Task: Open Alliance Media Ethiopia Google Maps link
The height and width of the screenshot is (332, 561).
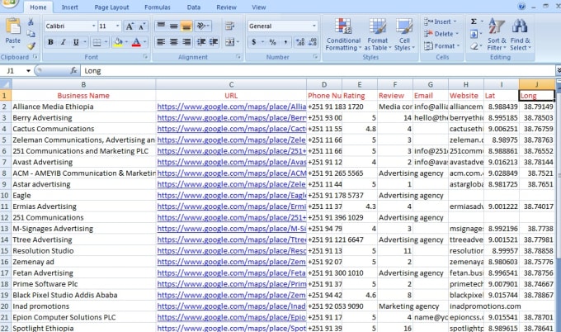Action: click(231, 107)
